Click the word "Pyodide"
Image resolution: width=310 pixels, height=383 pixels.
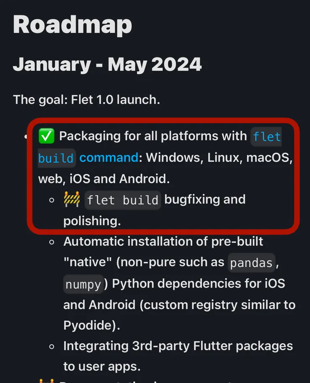(87, 325)
